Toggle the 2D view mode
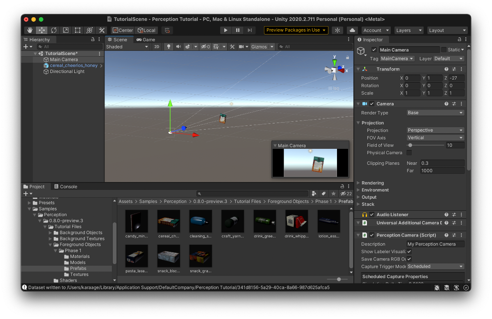Screen dimensions: 492x319 157,47
